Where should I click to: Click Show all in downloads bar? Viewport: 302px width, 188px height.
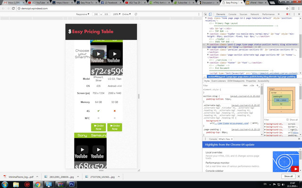pos(288,176)
